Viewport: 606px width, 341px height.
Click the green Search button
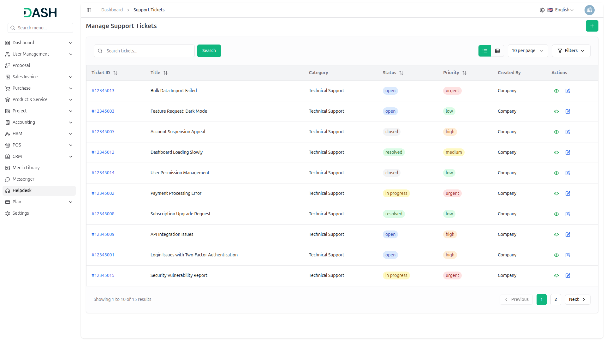pos(209,51)
